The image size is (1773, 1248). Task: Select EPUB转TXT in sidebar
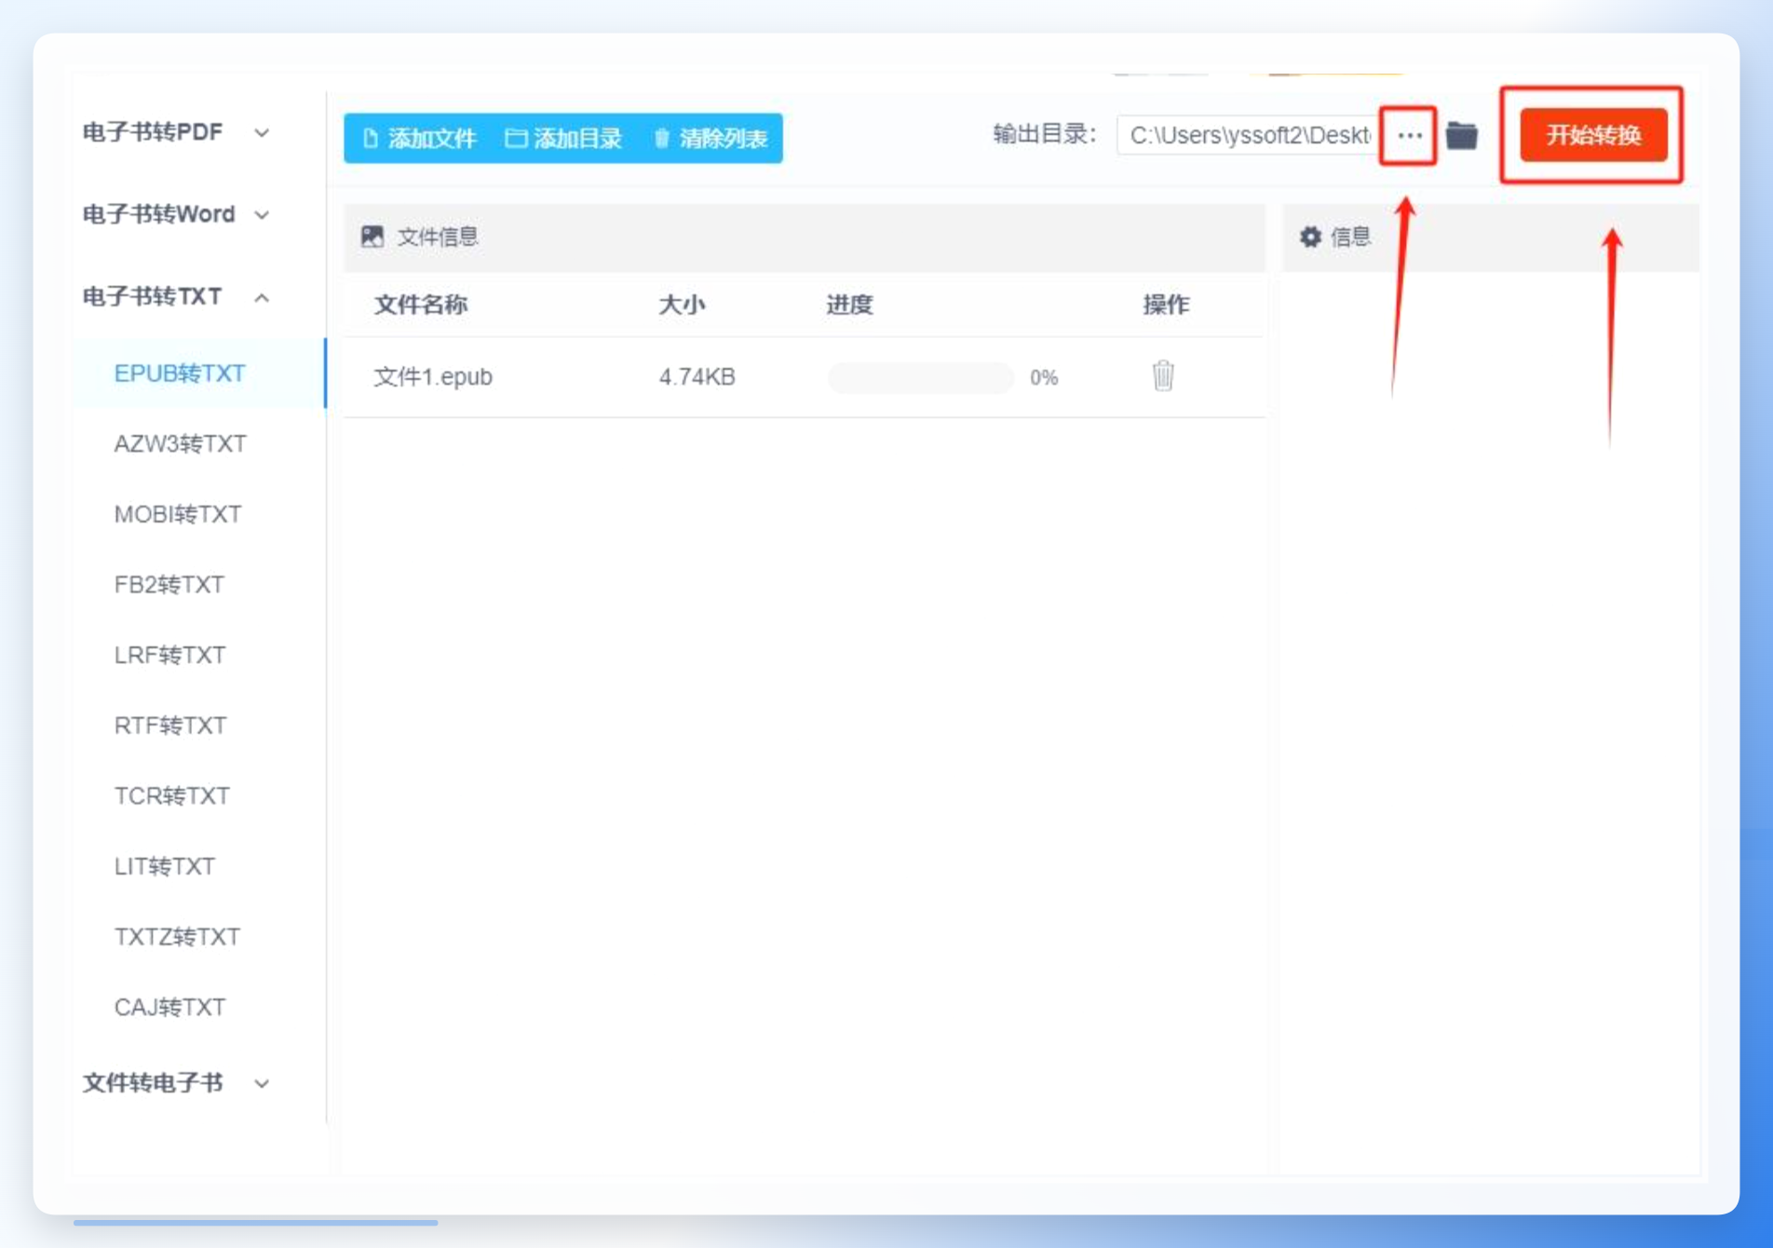pyautogui.click(x=199, y=373)
